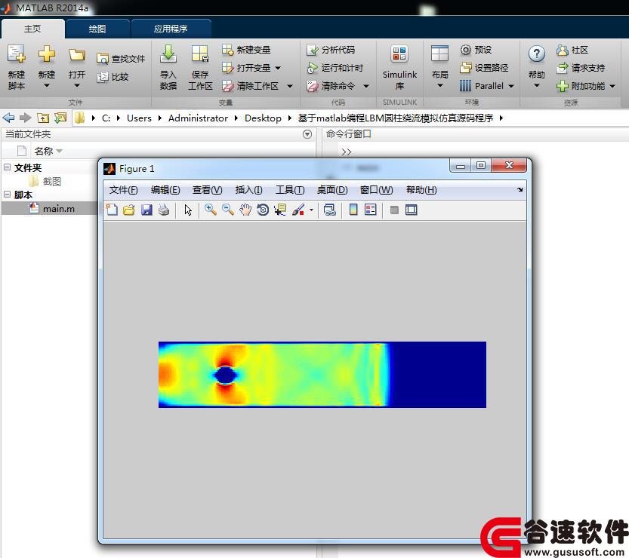Open the 打开变量 dropdown arrow
The height and width of the screenshot is (558, 629).
coord(278,68)
